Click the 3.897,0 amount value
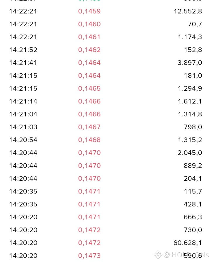This screenshot has width=211, height=262. 190,63
